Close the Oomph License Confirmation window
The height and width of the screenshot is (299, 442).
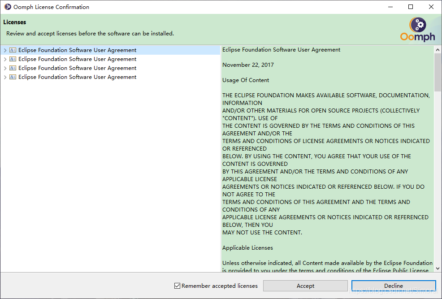coord(431,7)
